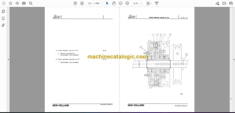The height and width of the screenshot is (113, 235).
Task: Open bookmarks panel
Action: tap(3, 18)
